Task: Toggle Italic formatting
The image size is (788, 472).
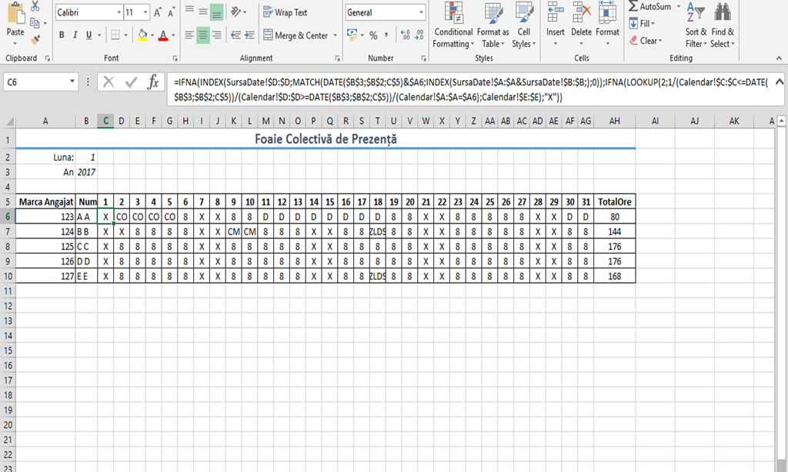Action: point(75,35)
